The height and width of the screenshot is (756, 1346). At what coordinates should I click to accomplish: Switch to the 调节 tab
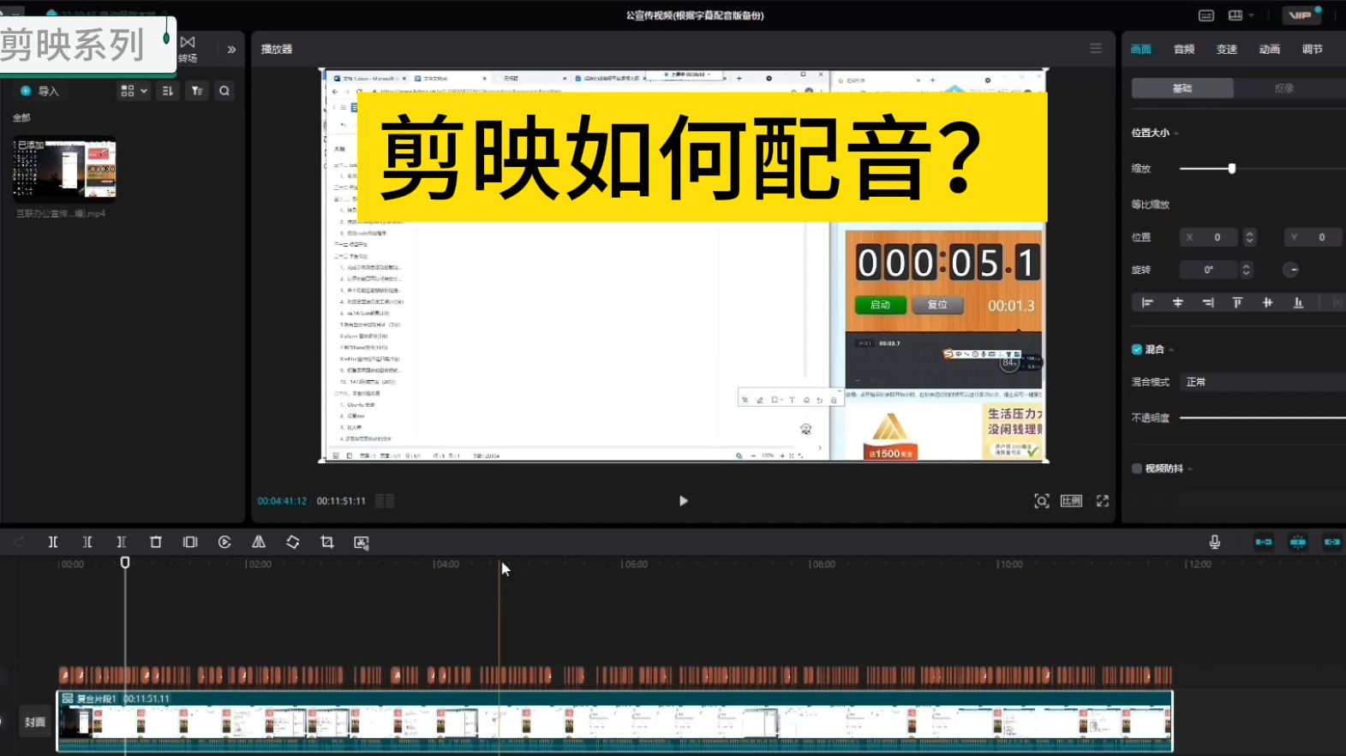click(1313, 50)
